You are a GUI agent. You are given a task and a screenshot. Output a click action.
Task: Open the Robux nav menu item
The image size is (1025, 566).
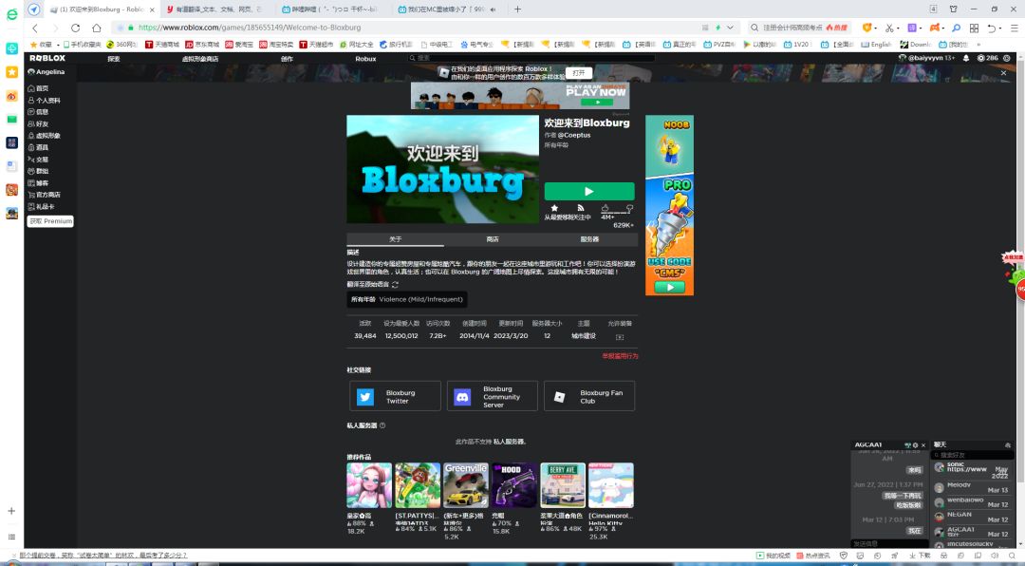point(365,58)
